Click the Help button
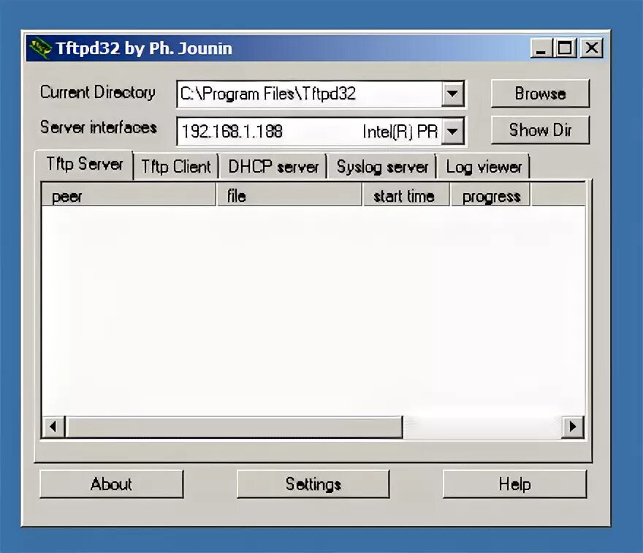Screen dimensions: 643x553 [514, 484]
